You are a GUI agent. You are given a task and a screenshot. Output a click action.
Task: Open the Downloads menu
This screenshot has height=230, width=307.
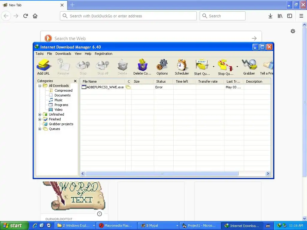pos(63,54)
